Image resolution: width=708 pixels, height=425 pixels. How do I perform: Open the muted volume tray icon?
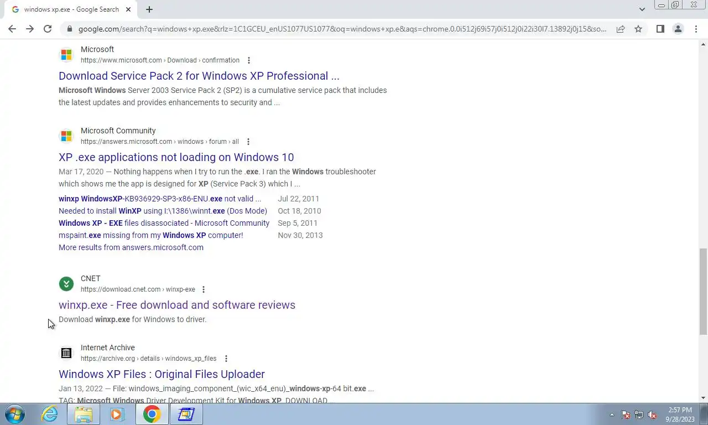[652, 414]
